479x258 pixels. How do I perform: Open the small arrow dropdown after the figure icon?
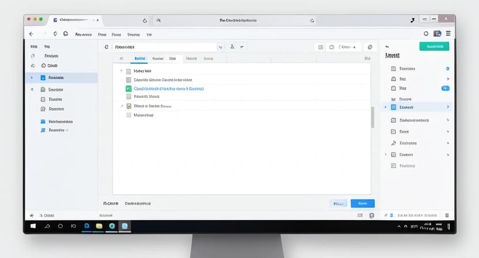[x=242, y=47]
